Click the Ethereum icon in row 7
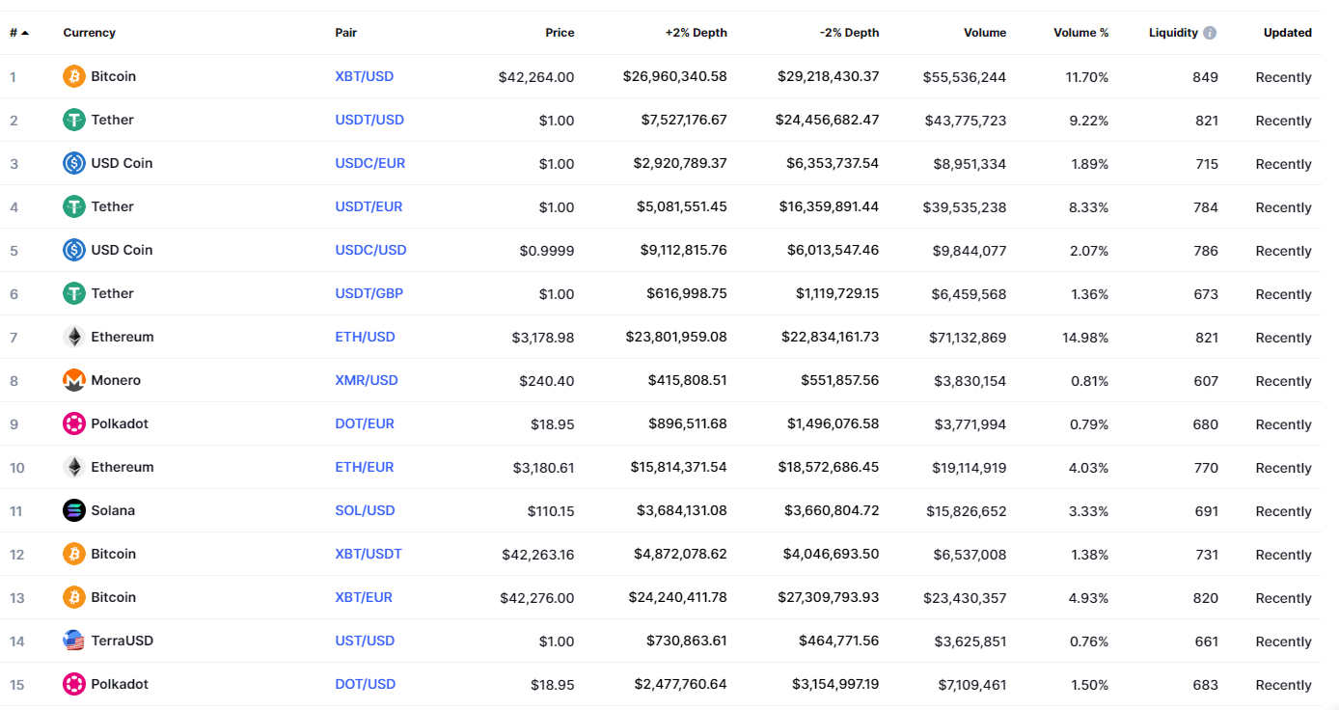This screenshot has width=1339, height=710. click(x=74, y=337)
